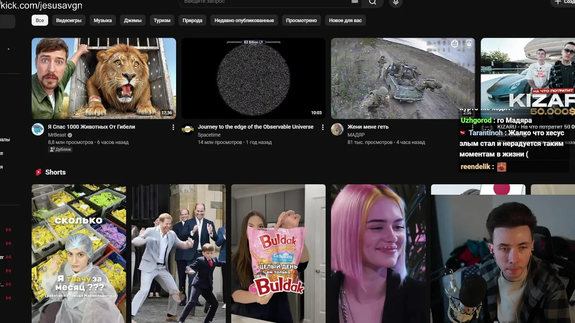
Task: Click '14 млн просмотров • 1 год назад'
Action: click(234, 142)
